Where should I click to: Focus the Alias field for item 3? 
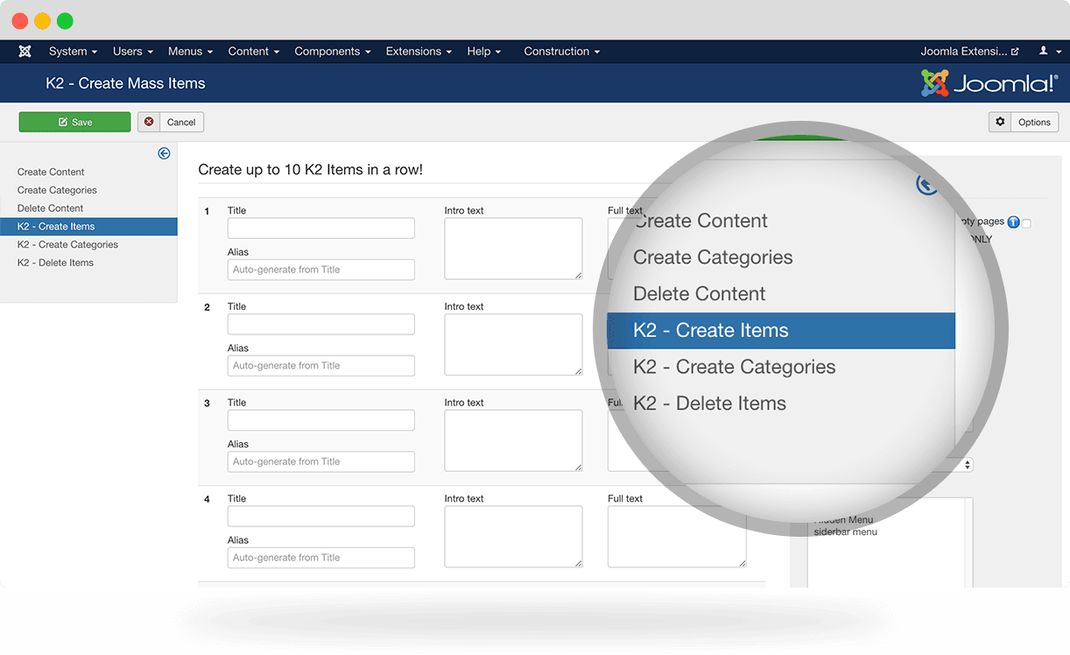tap(320, 461)
